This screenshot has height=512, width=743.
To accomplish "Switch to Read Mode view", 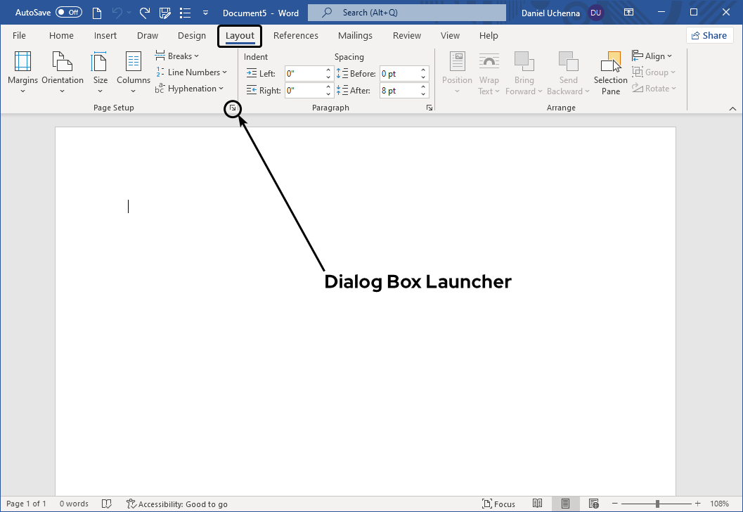I will (x=538, y=504).
